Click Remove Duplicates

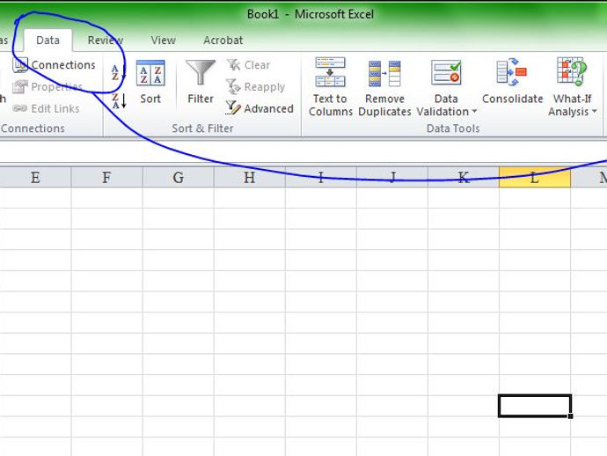(x=384, y=87)
